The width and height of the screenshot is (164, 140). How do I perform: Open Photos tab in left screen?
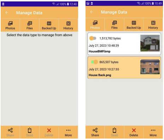(x=10, y=25)
